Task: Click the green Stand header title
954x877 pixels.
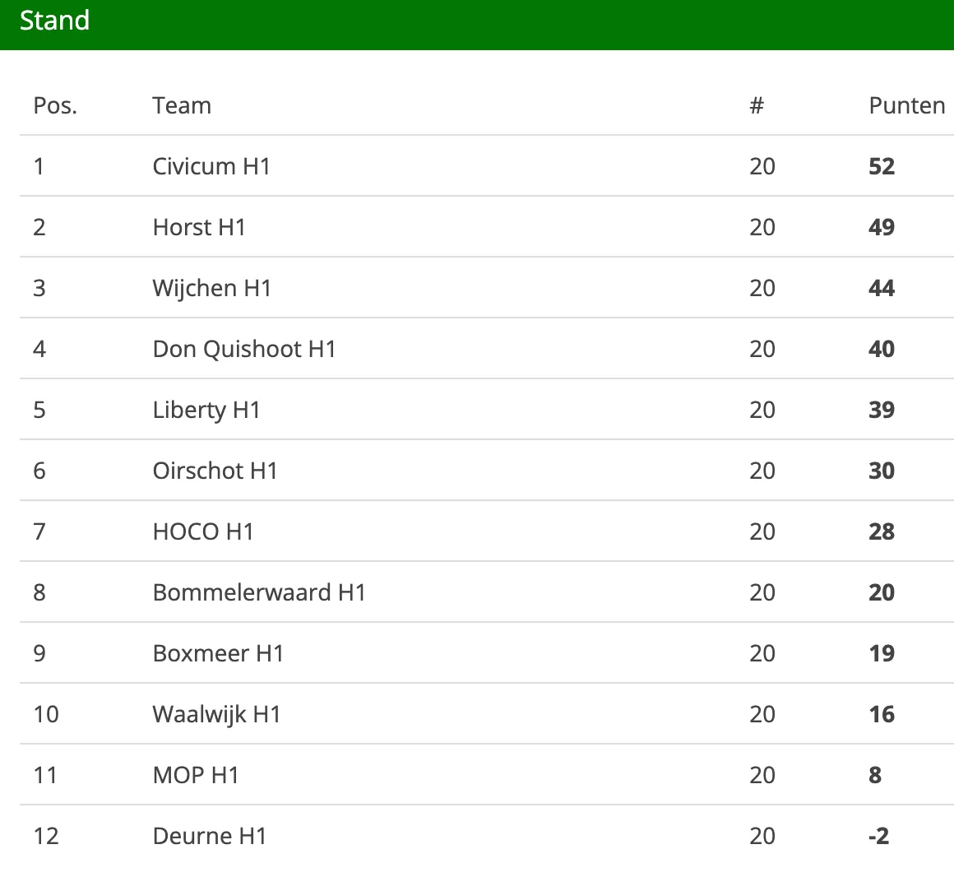Action: pyautogui.click(x=54, y=21)
